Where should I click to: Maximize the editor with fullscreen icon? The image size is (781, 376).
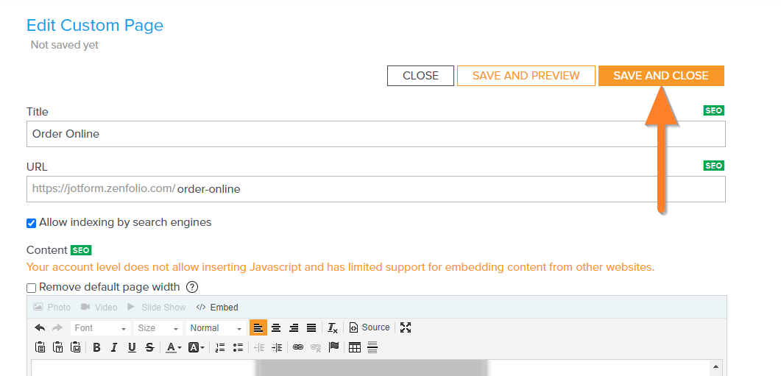click(406, 327)
